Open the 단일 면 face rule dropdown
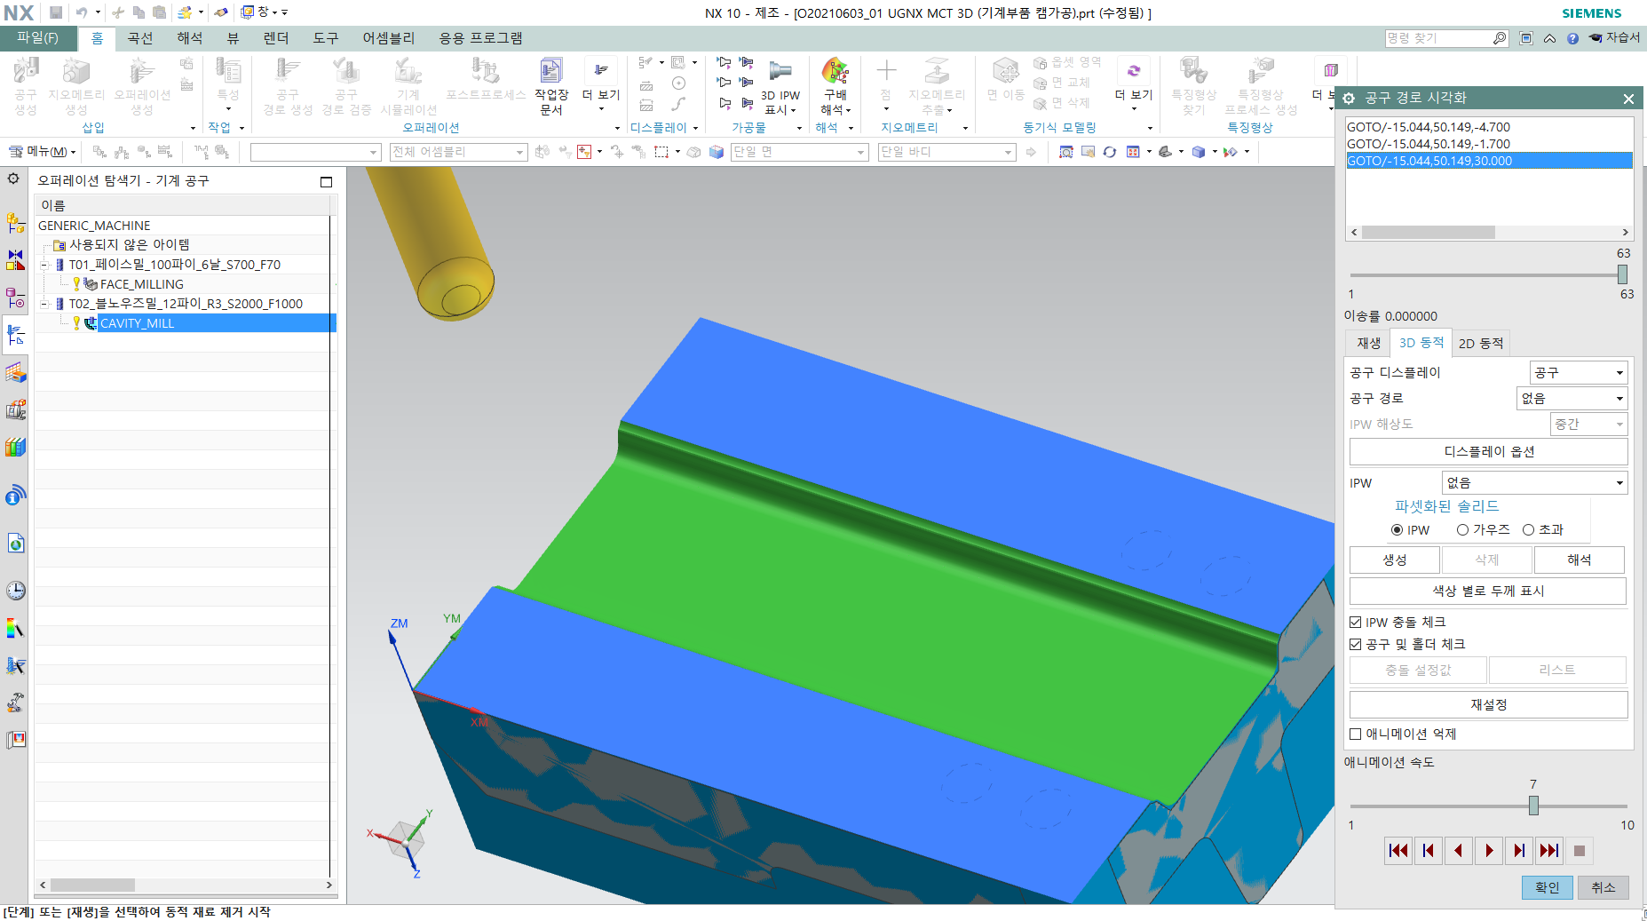Viewport: 1647px width, 921px height. (x=799, y=153)
